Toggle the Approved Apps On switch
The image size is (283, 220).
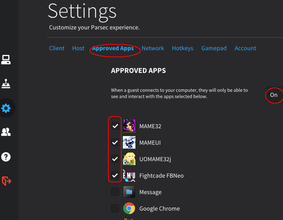[274, 95]
